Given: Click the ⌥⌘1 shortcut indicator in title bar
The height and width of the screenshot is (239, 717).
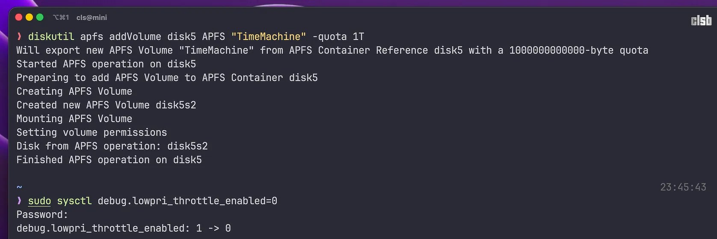Looking at the screenshot, I should pyautogui.click(x=61, y=18).
